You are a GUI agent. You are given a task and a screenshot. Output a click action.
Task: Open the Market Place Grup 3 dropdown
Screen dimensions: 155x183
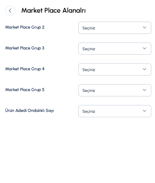(x=115, y=49)
